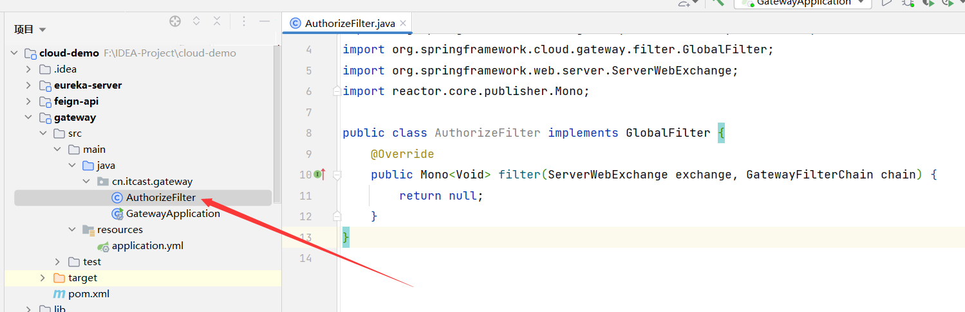Click the GatewayApplication runnable class icon
Screen dimensions: 965x312
[117, 214]
